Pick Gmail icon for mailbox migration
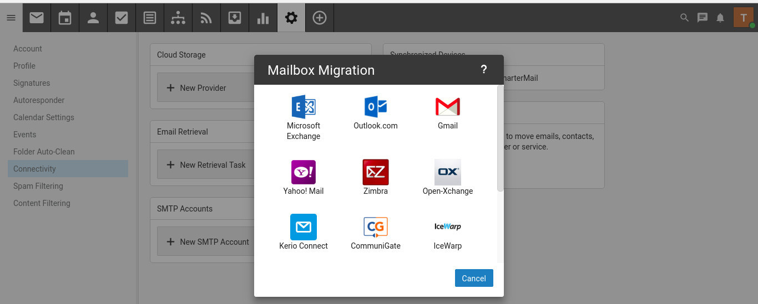Viewport: 758px width, 304px height. point(447,107)
